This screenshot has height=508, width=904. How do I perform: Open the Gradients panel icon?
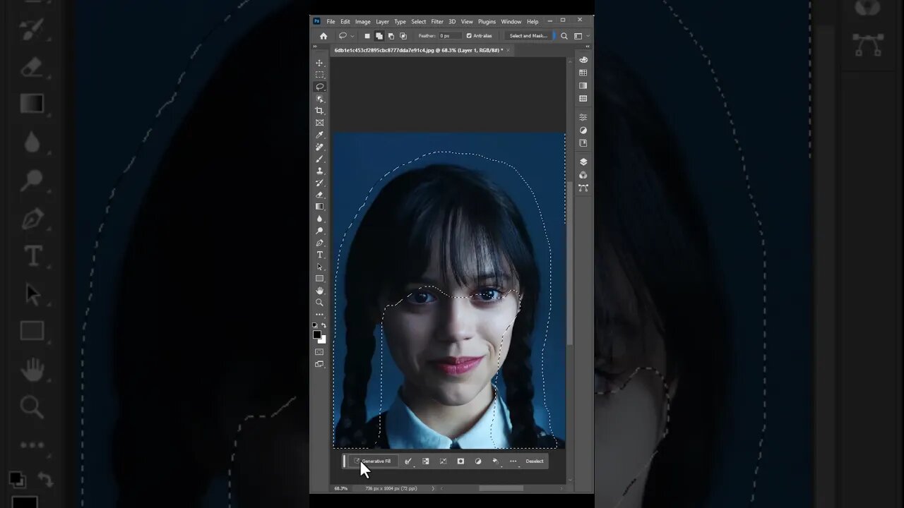[x=583, y=85]
